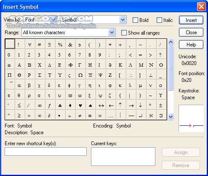This screenshot has width=208, height=176.
Task: Select the congruent ≅ symbol
Action: pos(10,64)
